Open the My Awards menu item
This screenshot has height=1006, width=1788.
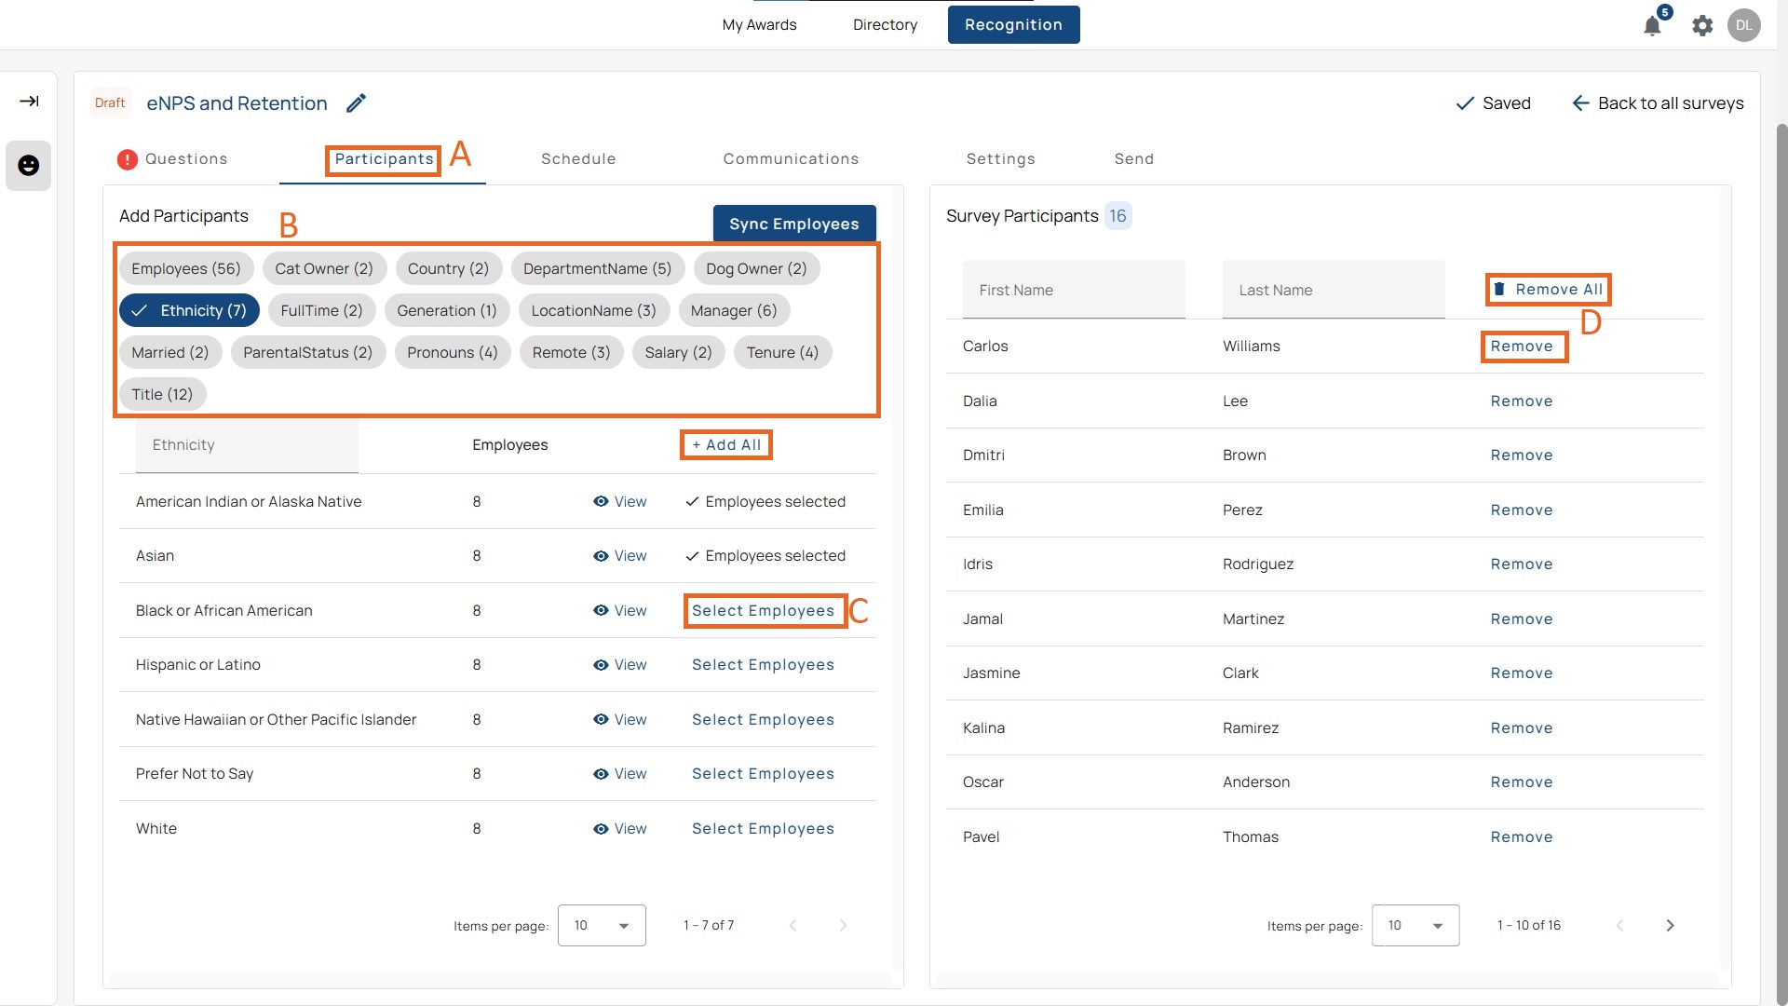(759, 24)
